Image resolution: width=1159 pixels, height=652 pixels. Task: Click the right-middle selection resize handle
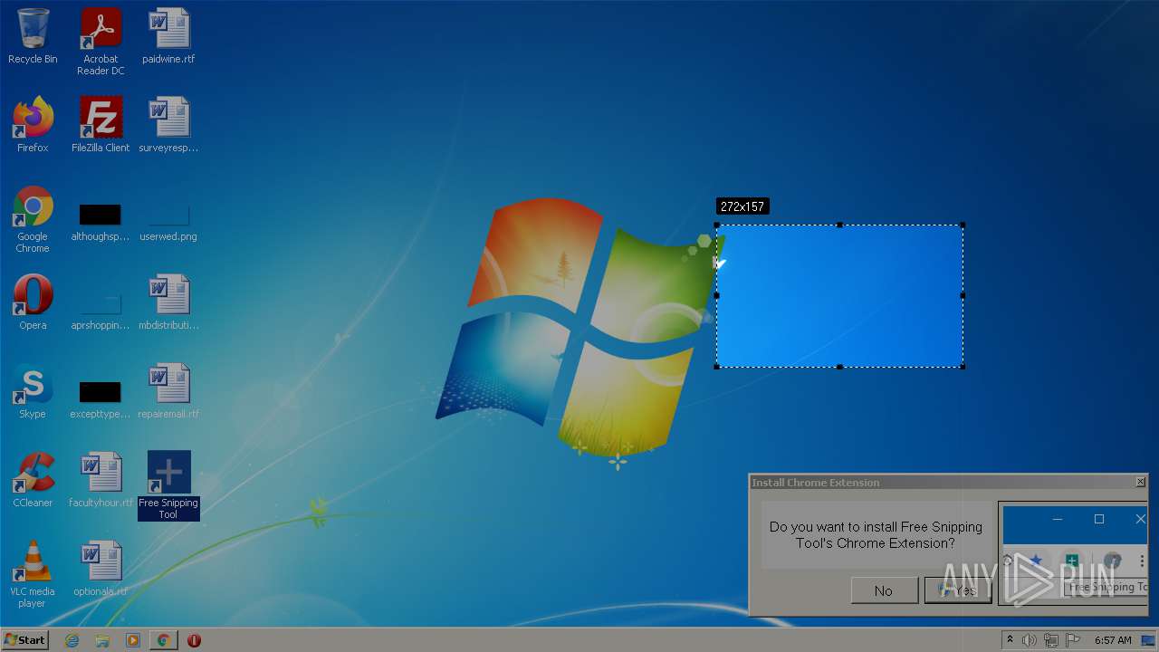pyautogui.click(x=963, y=295)
